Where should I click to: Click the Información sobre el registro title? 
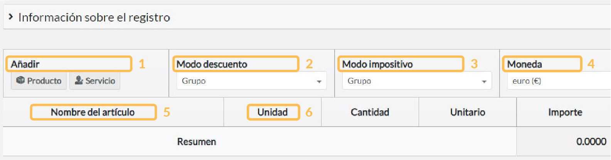(94, 17)
